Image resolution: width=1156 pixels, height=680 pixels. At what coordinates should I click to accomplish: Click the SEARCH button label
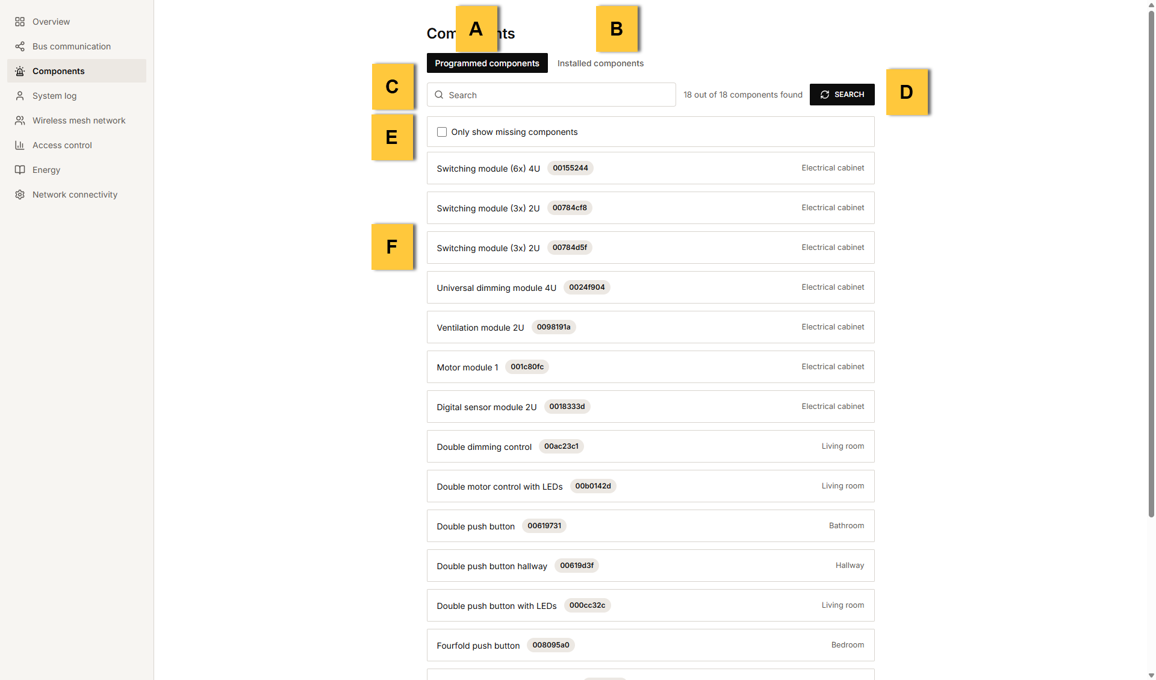click(x=849, y=95)
